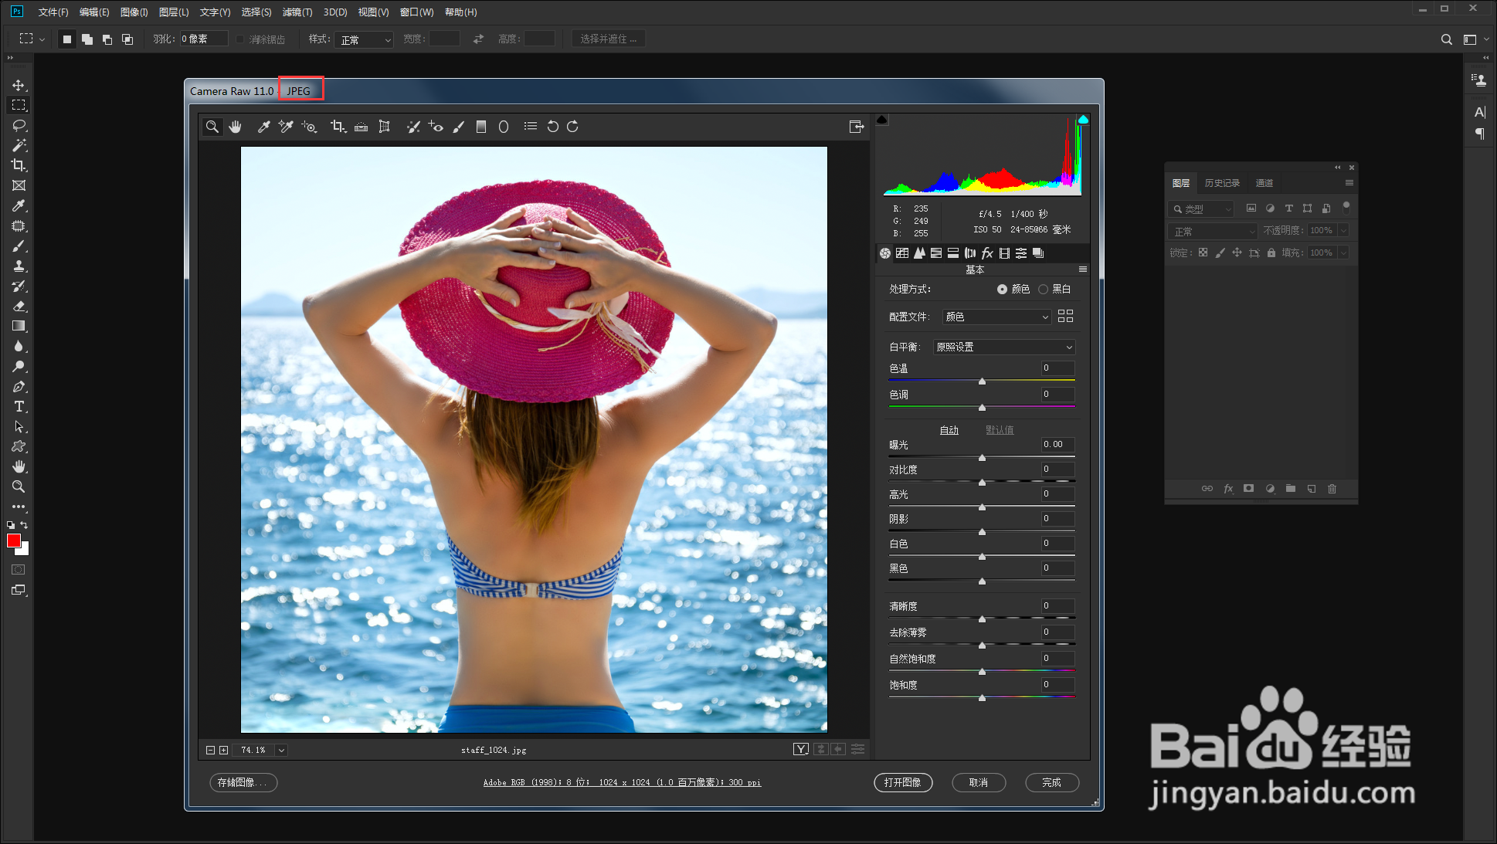Rotate image 90 degrees clockwise
This screenshot has width=1497, height=844.
pyautogui.click(x=572, y=127)
